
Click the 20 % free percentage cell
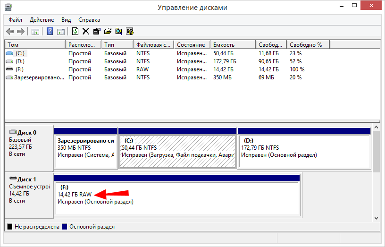tap(296, 77)
